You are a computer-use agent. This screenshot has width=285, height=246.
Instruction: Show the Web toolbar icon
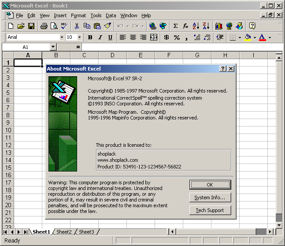click(163, 26)
